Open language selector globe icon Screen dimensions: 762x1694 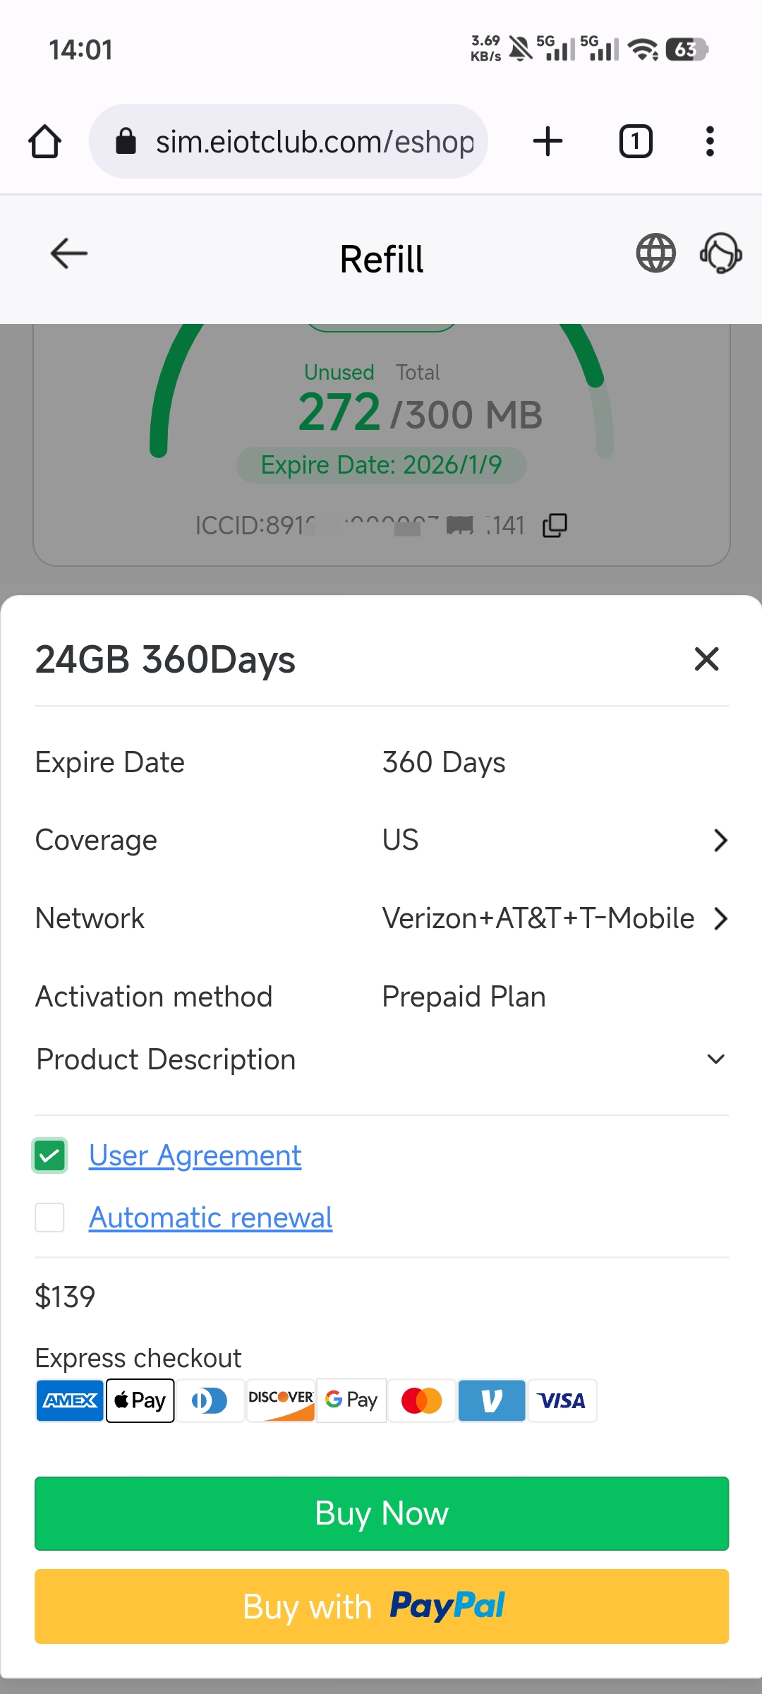coord(656,253)
